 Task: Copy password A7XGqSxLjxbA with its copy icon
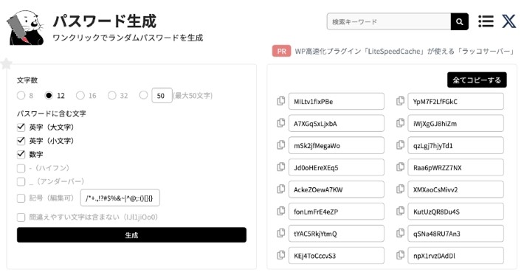281,123
